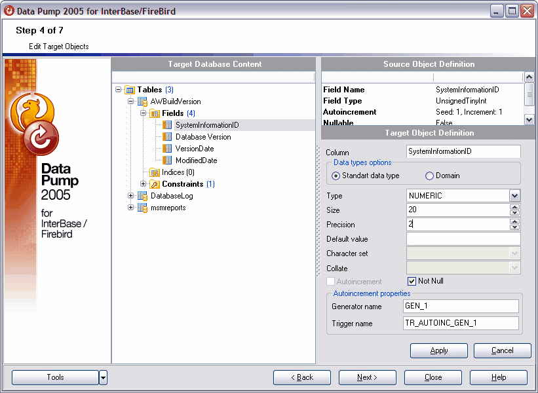Select the VersionDate field

[195, 149]
